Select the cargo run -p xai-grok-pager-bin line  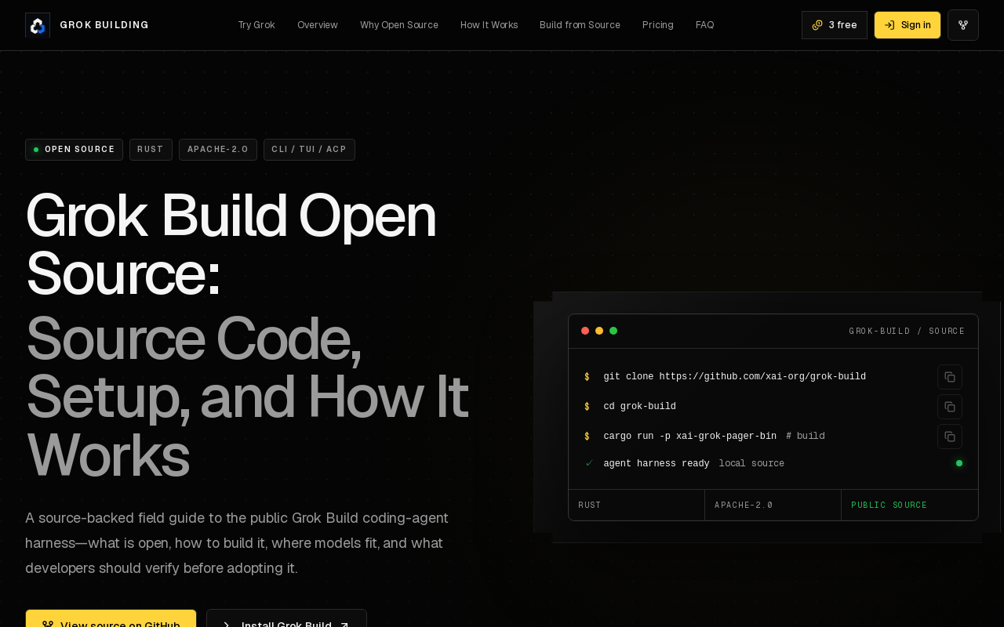690,437
